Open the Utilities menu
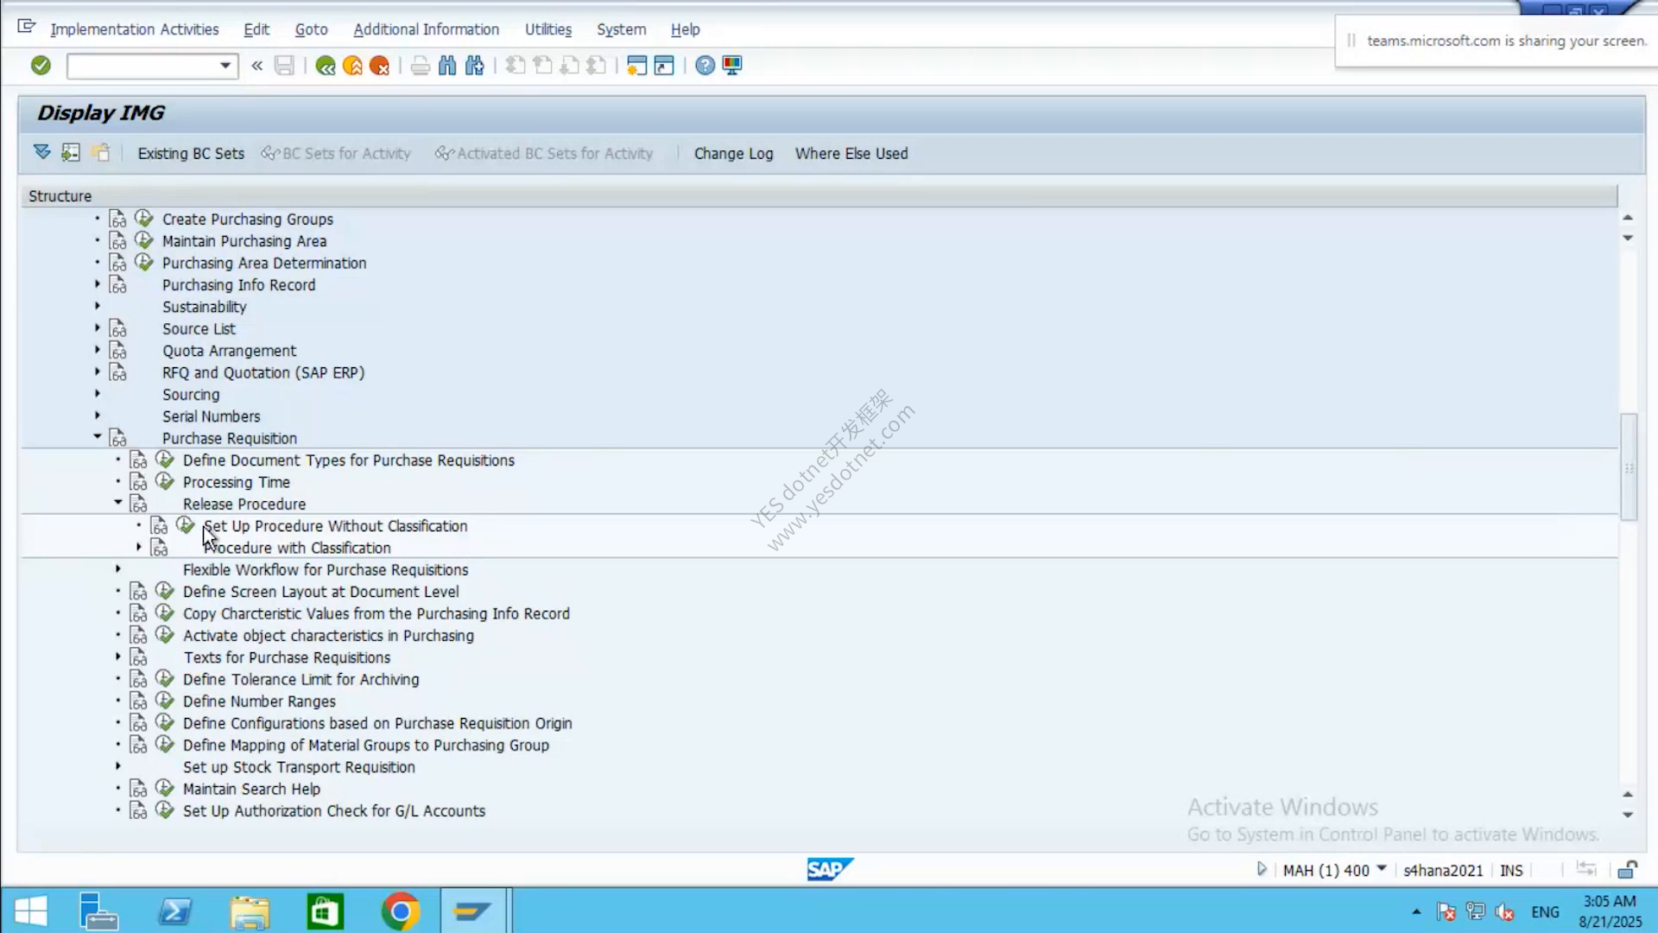The width and height of the screenshot is (1658, 933). 548,29
